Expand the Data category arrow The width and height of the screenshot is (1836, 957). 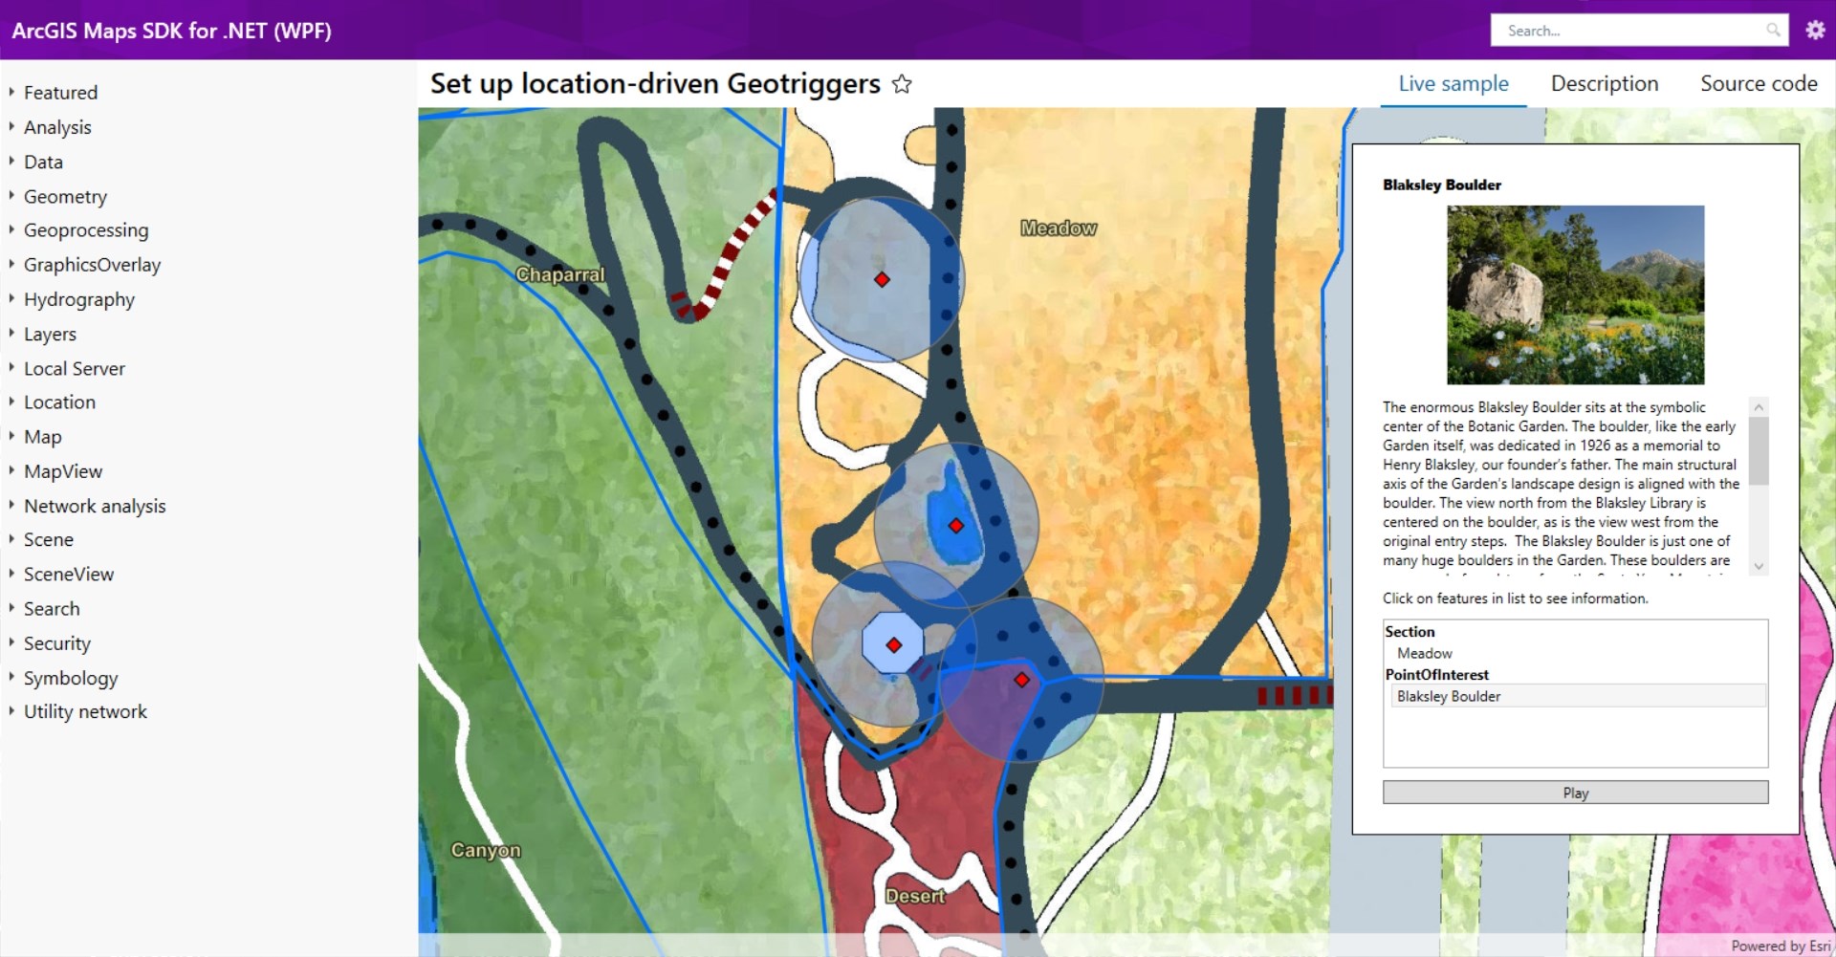coord(11,161)
